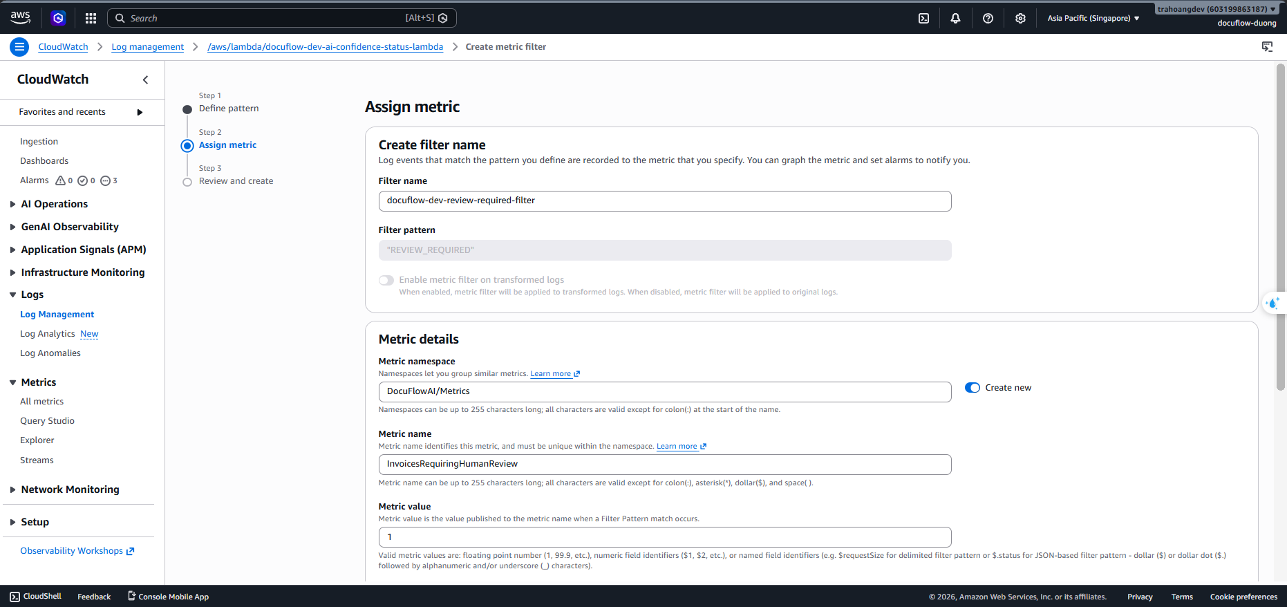The image size is (1287, 607).
Task: Click the Metric namespace input field
Action: click(665, 392)
